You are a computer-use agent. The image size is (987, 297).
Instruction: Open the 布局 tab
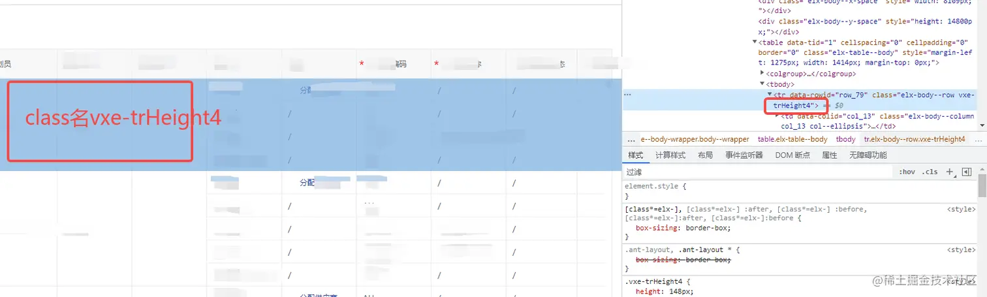tap(705, 155)
